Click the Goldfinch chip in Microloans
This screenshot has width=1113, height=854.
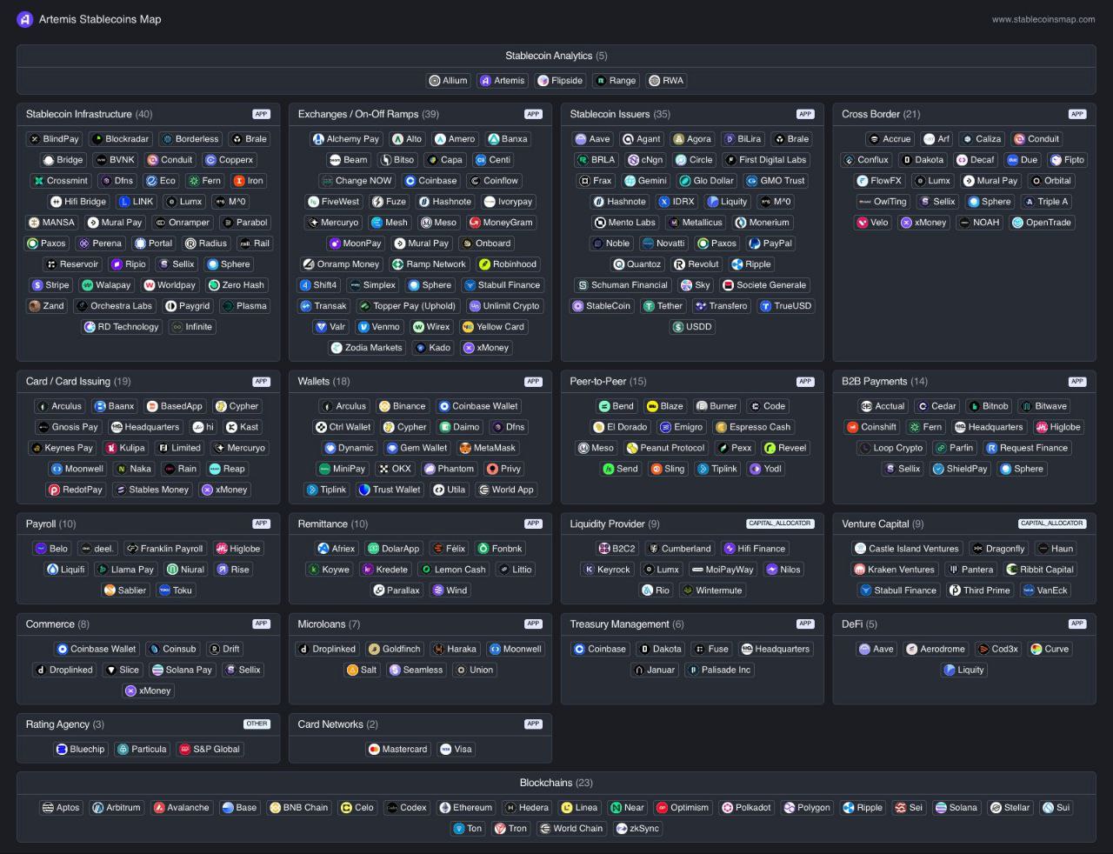click(395, 650)
